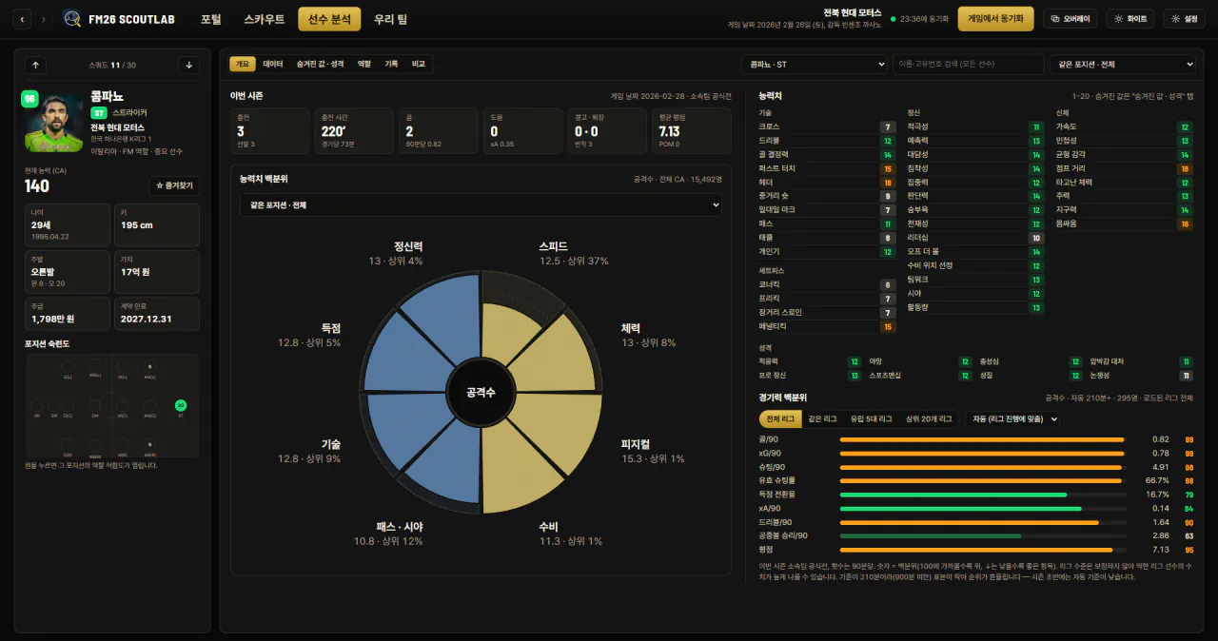Screen dimensions: 1218x641
Task: Click the 평균 평점 7.13 stat card
Action: click(x=691, y=131)
